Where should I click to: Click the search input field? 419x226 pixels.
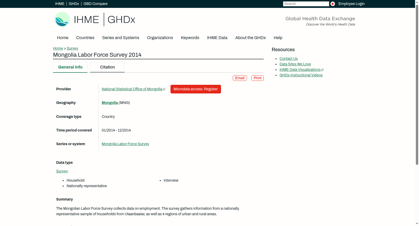[x=306, y=4]
